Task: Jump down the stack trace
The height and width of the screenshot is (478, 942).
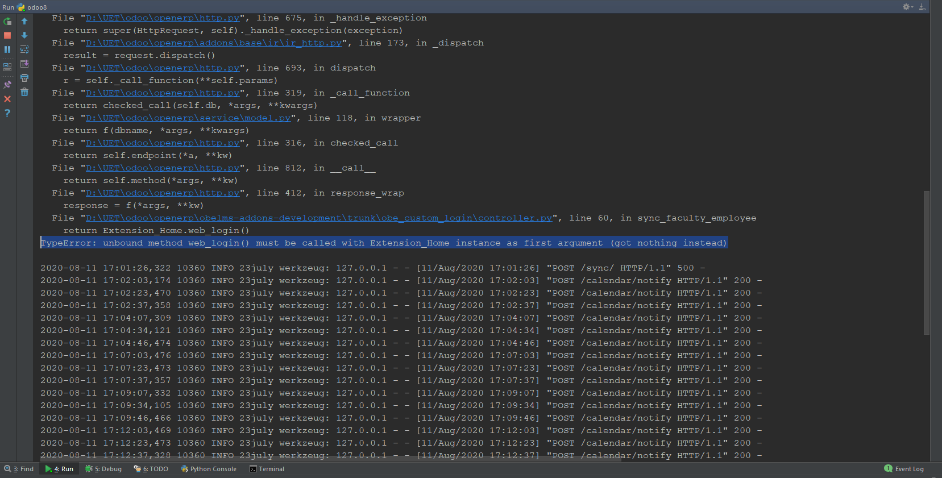Action: tap(24, 35)
